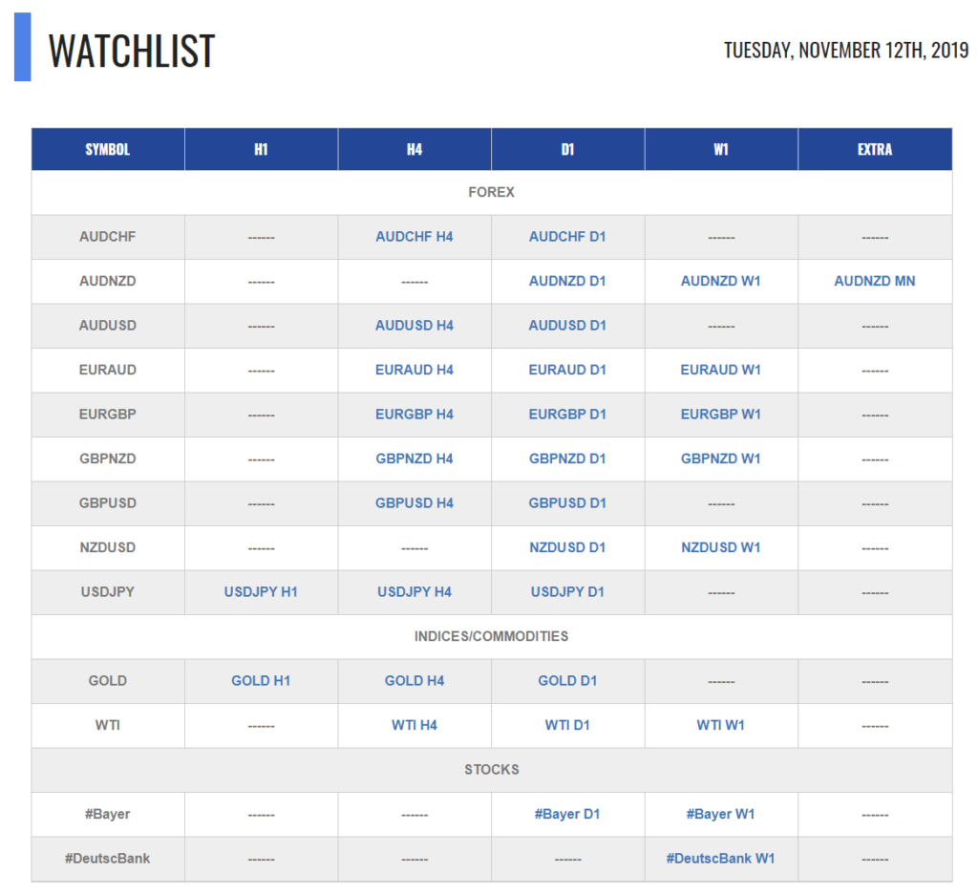Viewport: 978px width, 895px height.
Task: Open the GOLD D1 chart link
Action: tap(567, 680)
